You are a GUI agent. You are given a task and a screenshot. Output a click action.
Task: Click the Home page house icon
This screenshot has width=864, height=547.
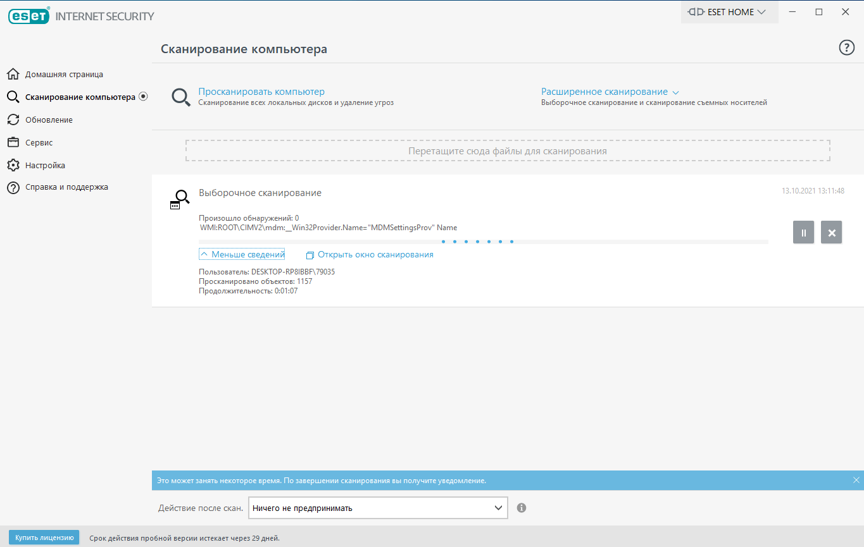coord(13,75)
